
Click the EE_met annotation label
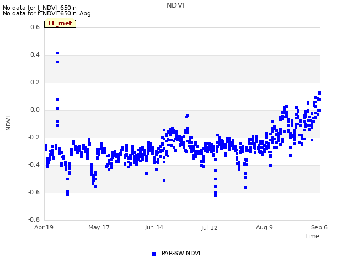point(60,23)
